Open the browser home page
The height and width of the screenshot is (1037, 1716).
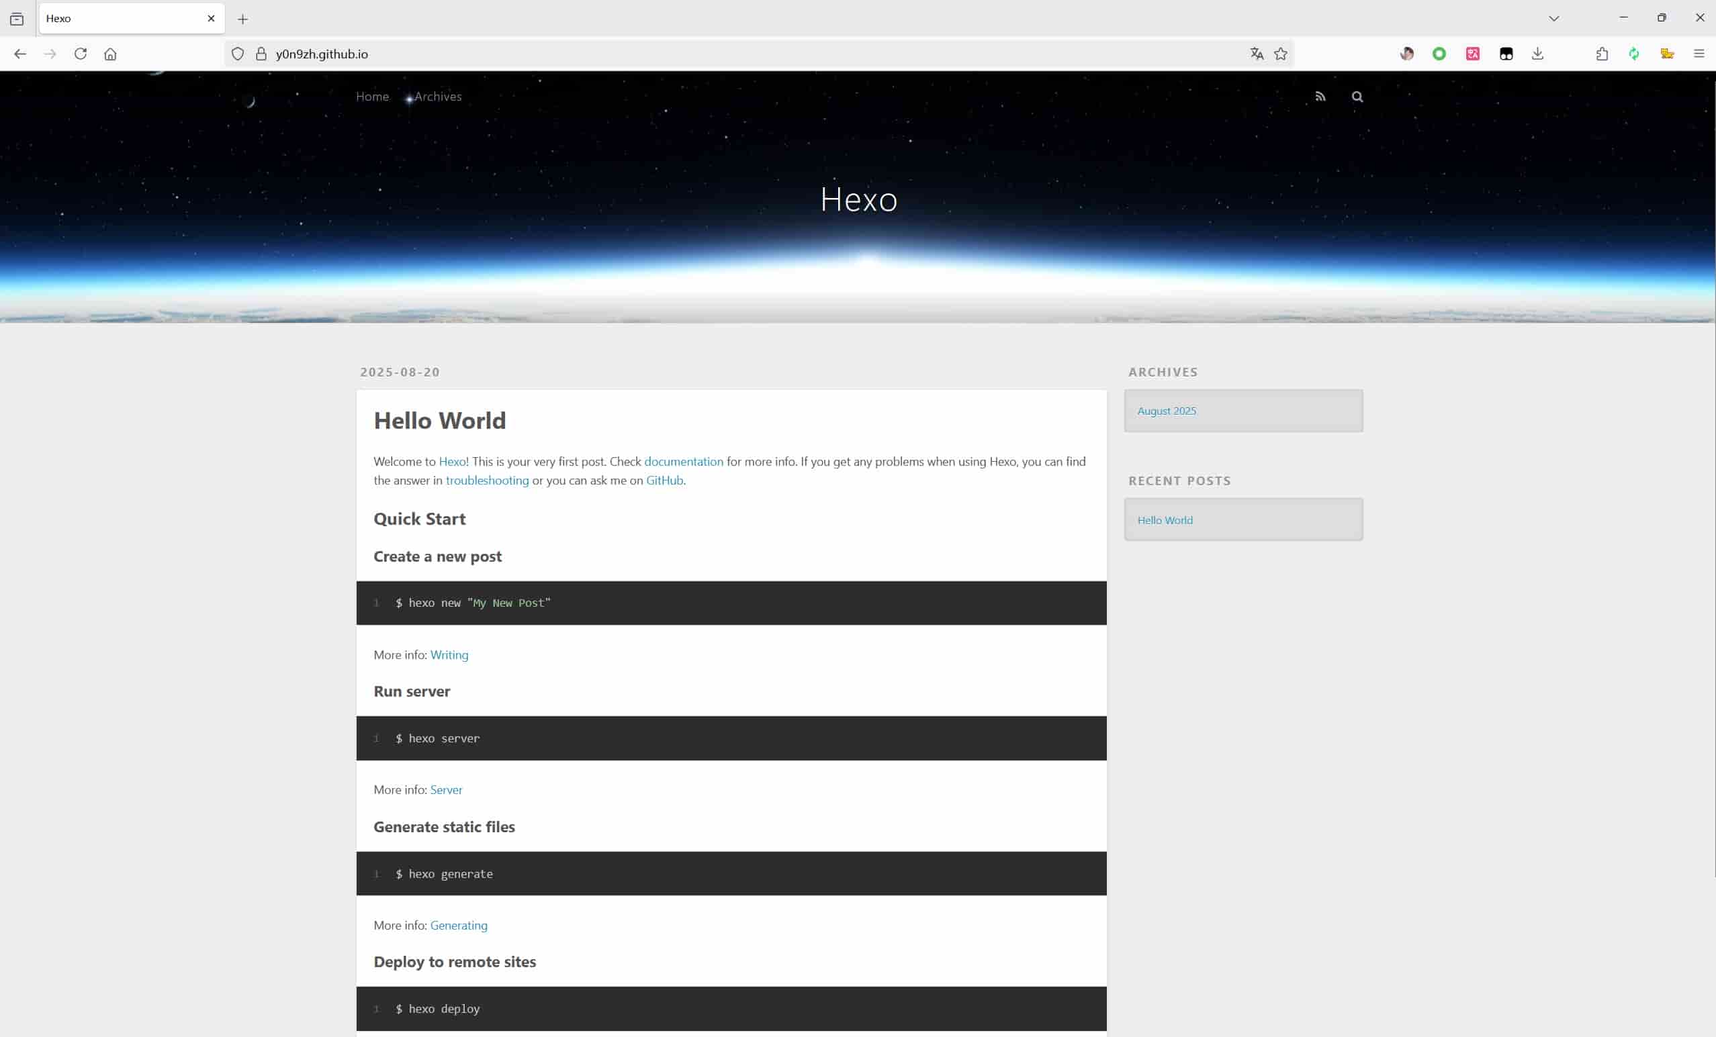pos(110,54)
